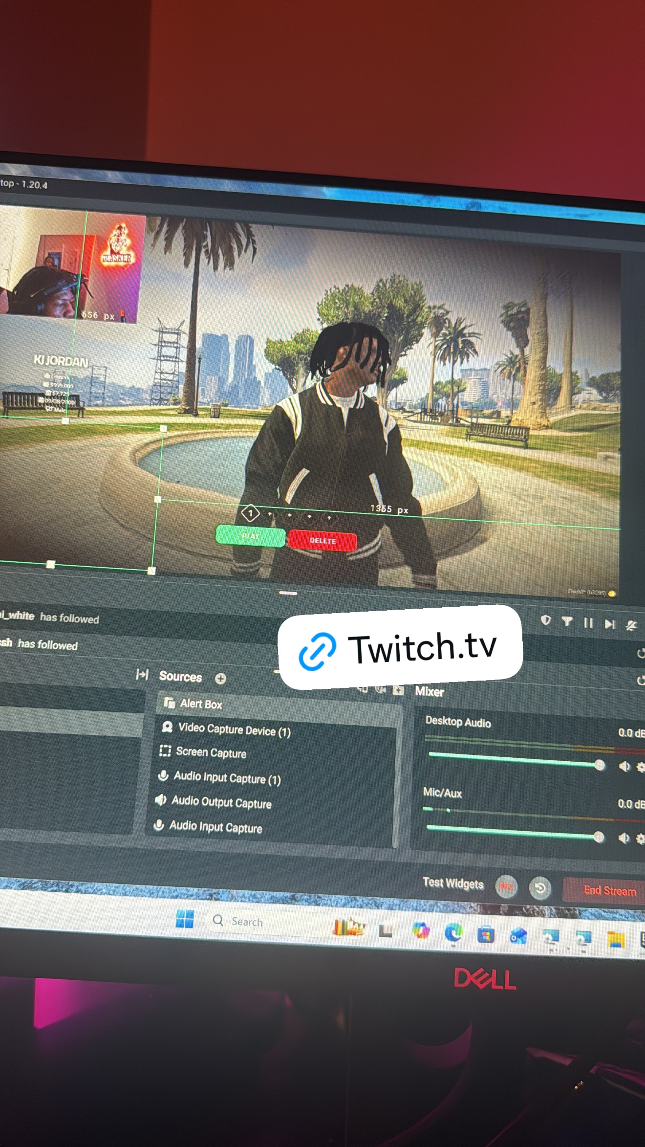Select the Screen Capture source
The image size is (645, 1147).
pyautogui.click(x=211, y=752)
